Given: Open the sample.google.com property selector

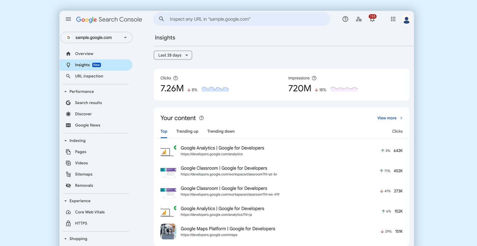Looking at the screenshot, I should pyautogui.click(x=96, y=37).
